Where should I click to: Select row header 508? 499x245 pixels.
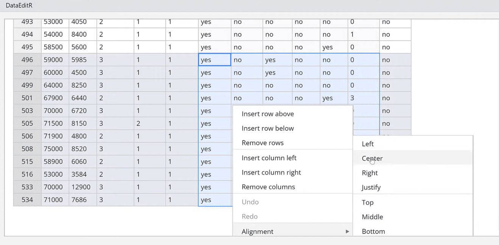click(27, 149)
